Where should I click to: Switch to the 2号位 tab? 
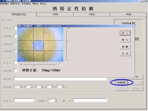(55, 15)
